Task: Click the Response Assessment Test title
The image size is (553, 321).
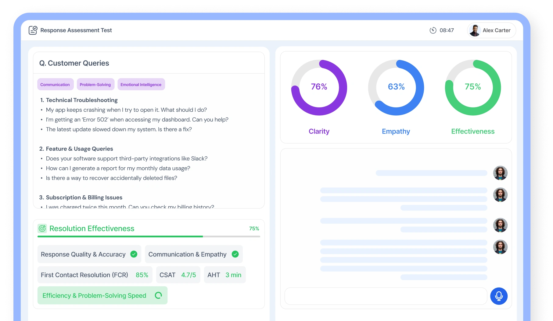Action: pyautogui.click(x=76, y=30)
